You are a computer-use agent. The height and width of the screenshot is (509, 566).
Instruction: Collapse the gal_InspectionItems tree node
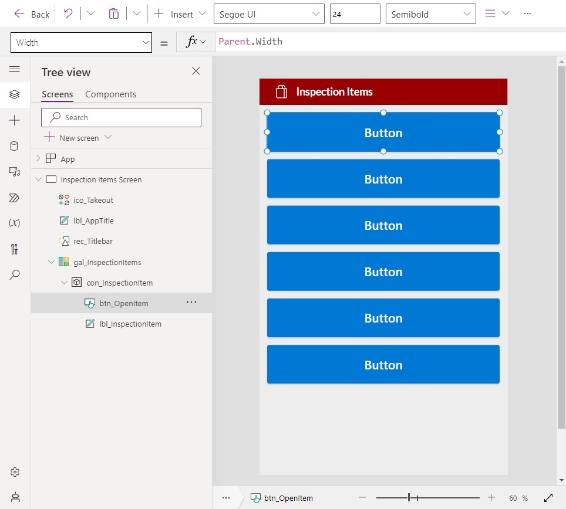click(51, 262)
